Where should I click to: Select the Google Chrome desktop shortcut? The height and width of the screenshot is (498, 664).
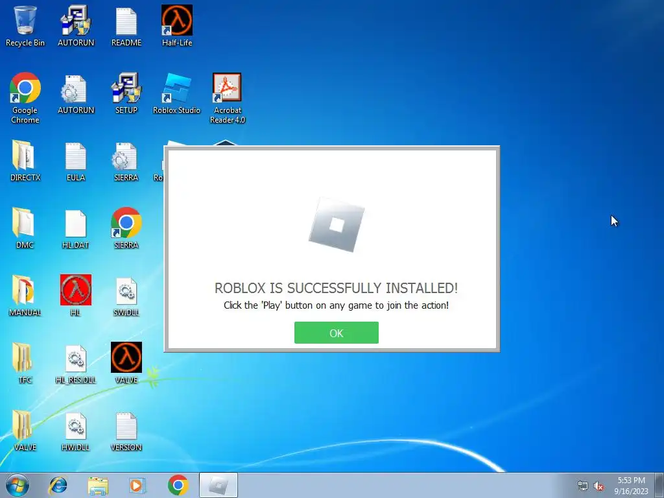click(x=25, y=99)
